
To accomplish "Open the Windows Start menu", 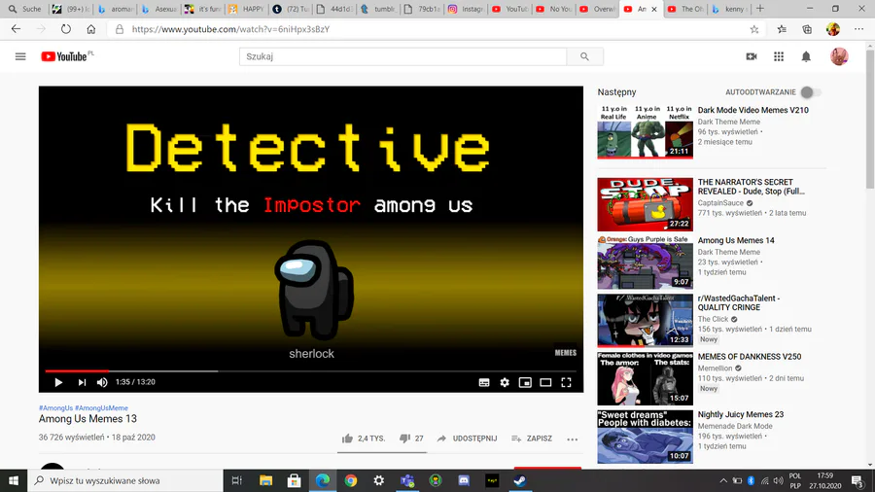I will [x=14, y=480].
